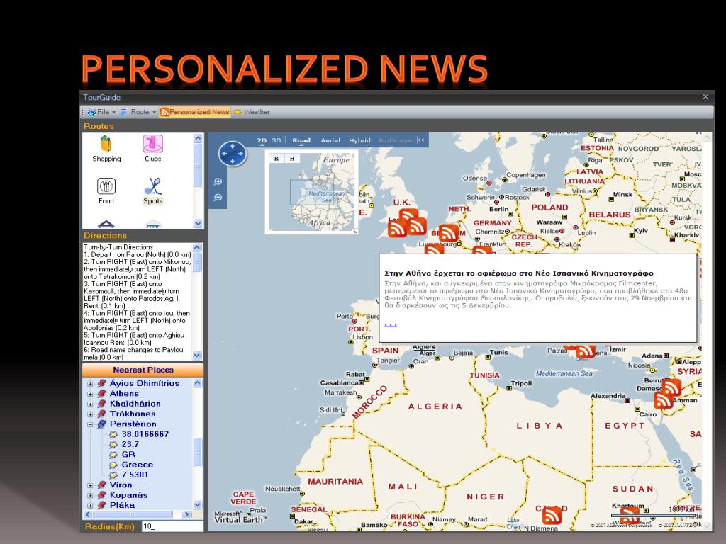This screenshot has width=726, height=544.
Task: Expand the Kopanás tree node
Action: click(90, 495)
